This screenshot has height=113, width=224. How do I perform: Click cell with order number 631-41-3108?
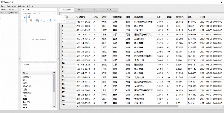coord(84,30)
